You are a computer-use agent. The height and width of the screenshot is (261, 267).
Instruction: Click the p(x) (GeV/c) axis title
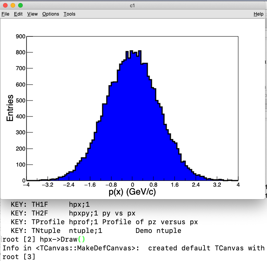[132, 192]
